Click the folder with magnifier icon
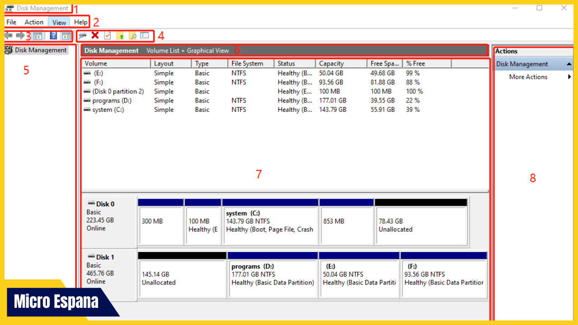This screenshot has height=325, width=578. pos(132,36)
